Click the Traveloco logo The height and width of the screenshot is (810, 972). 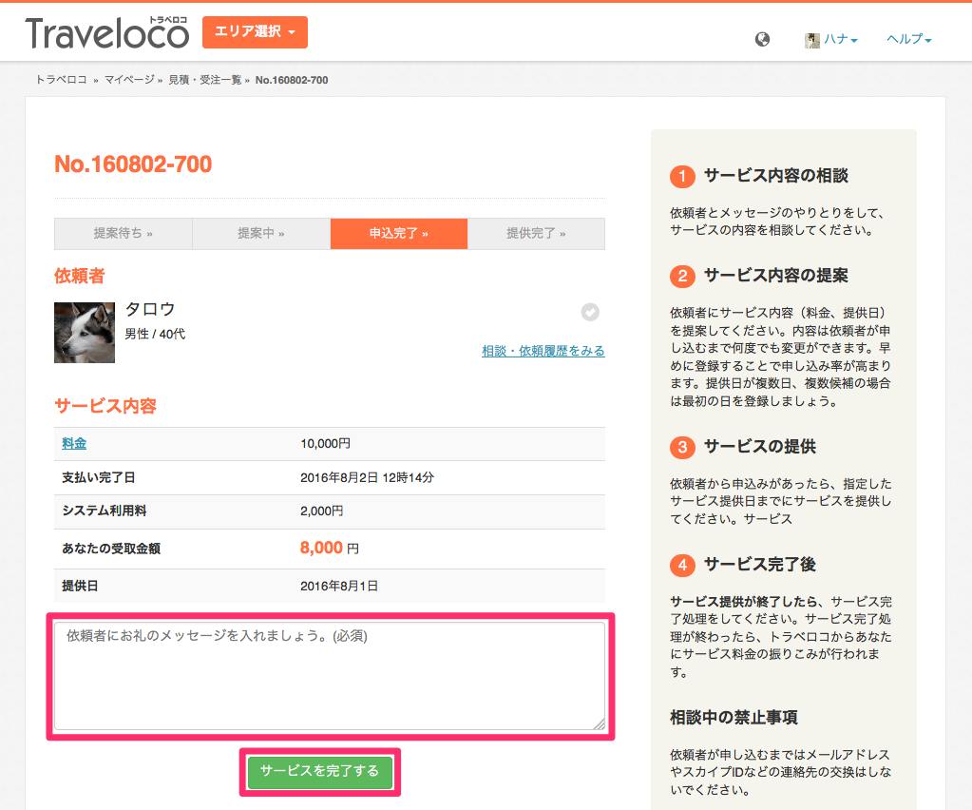click(107, 33)
